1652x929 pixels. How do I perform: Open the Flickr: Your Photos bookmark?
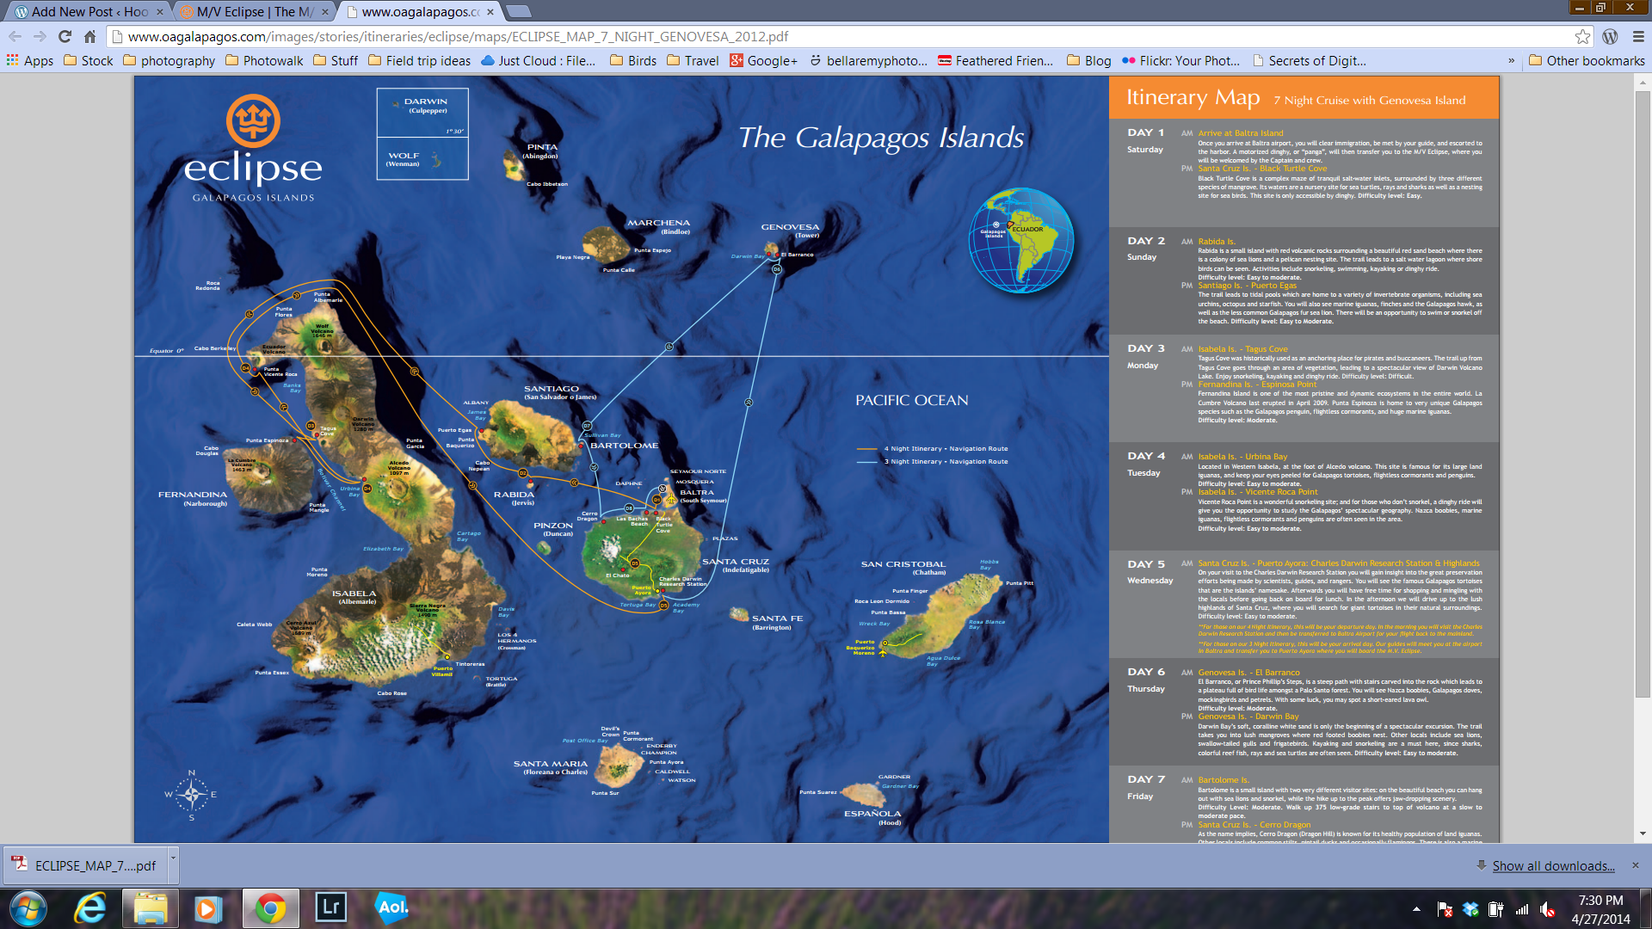pos(1180,60)
